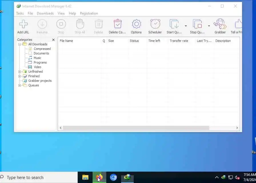This screenshot has width=256, height=183.
Task: Expand the Unfinished tree node
Action: coord(20,72)
